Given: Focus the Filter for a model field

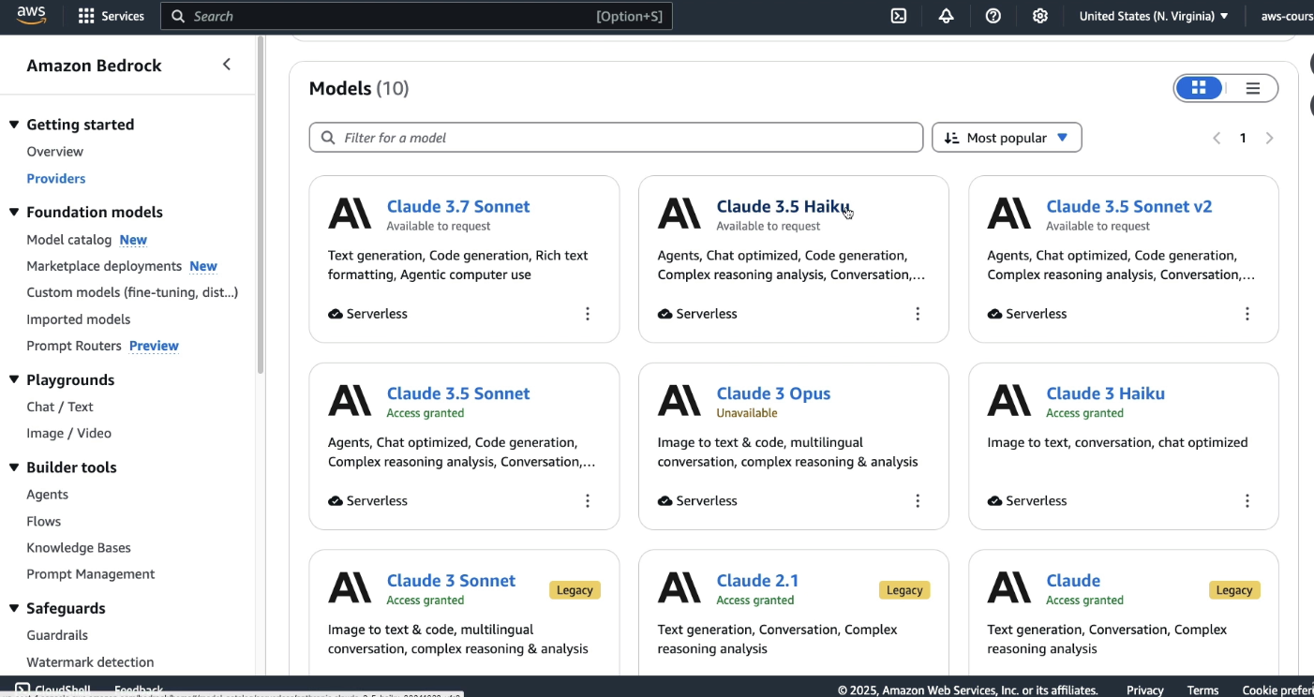Looking at the screenshot, I should click(616, 138).
